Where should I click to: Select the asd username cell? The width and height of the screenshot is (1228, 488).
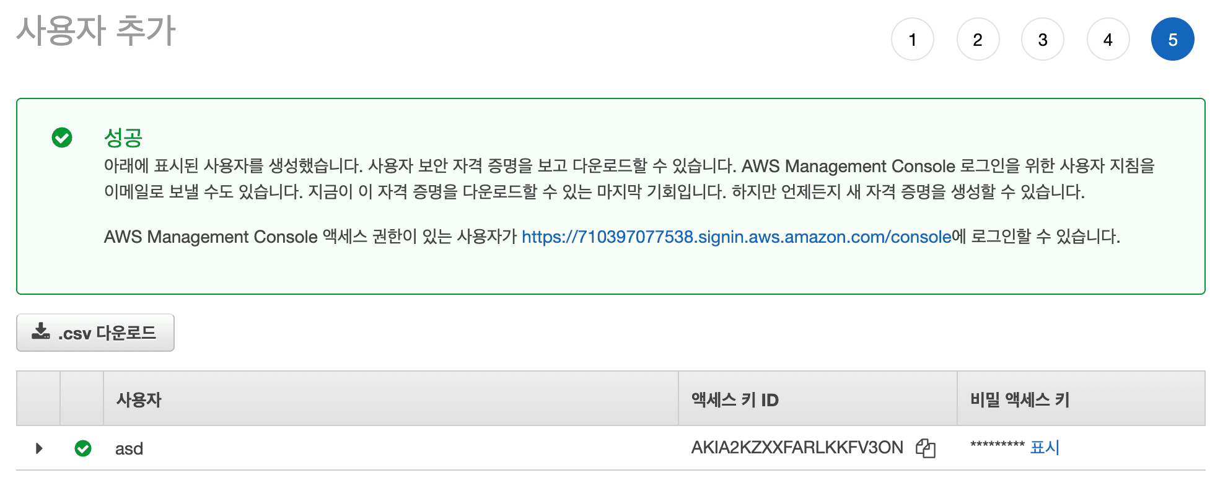pyautogui.click(x=129, y=449)
